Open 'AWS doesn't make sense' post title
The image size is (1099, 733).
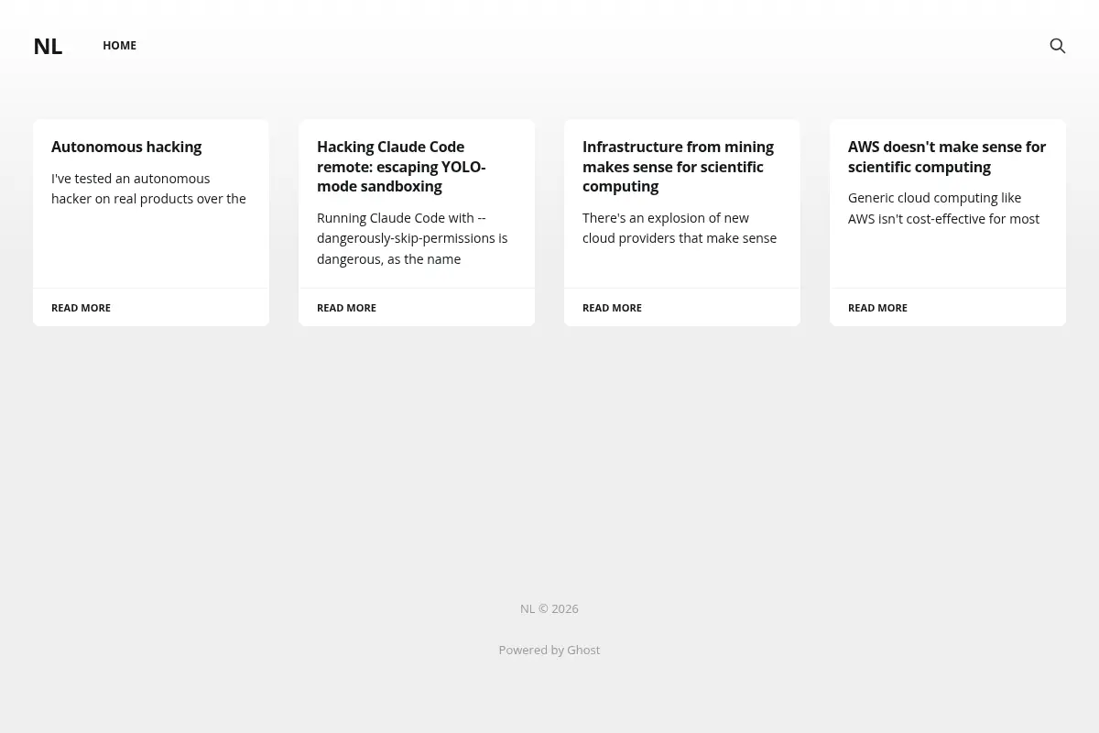[947, 157]
